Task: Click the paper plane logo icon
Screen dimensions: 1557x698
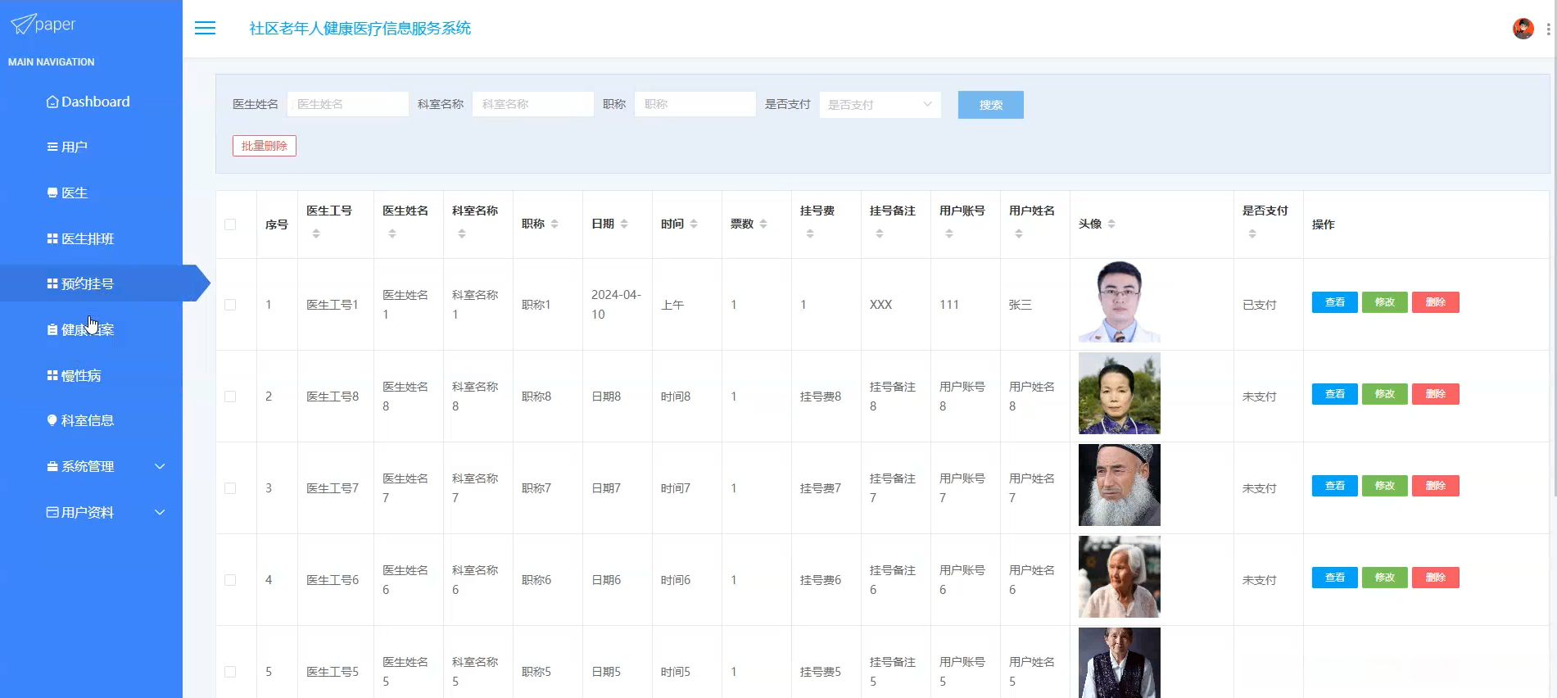Action: [x=22, y=25]
